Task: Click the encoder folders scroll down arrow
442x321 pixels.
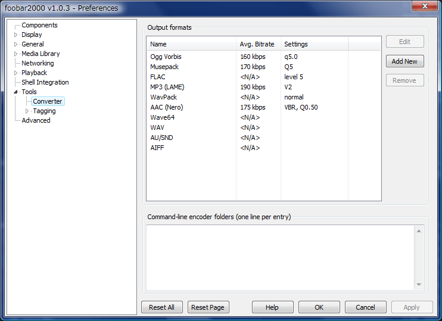Action: point(419,284)
